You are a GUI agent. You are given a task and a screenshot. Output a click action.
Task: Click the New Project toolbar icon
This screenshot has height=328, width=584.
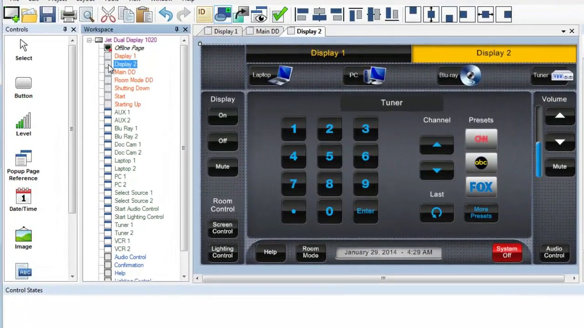[11, 15]
